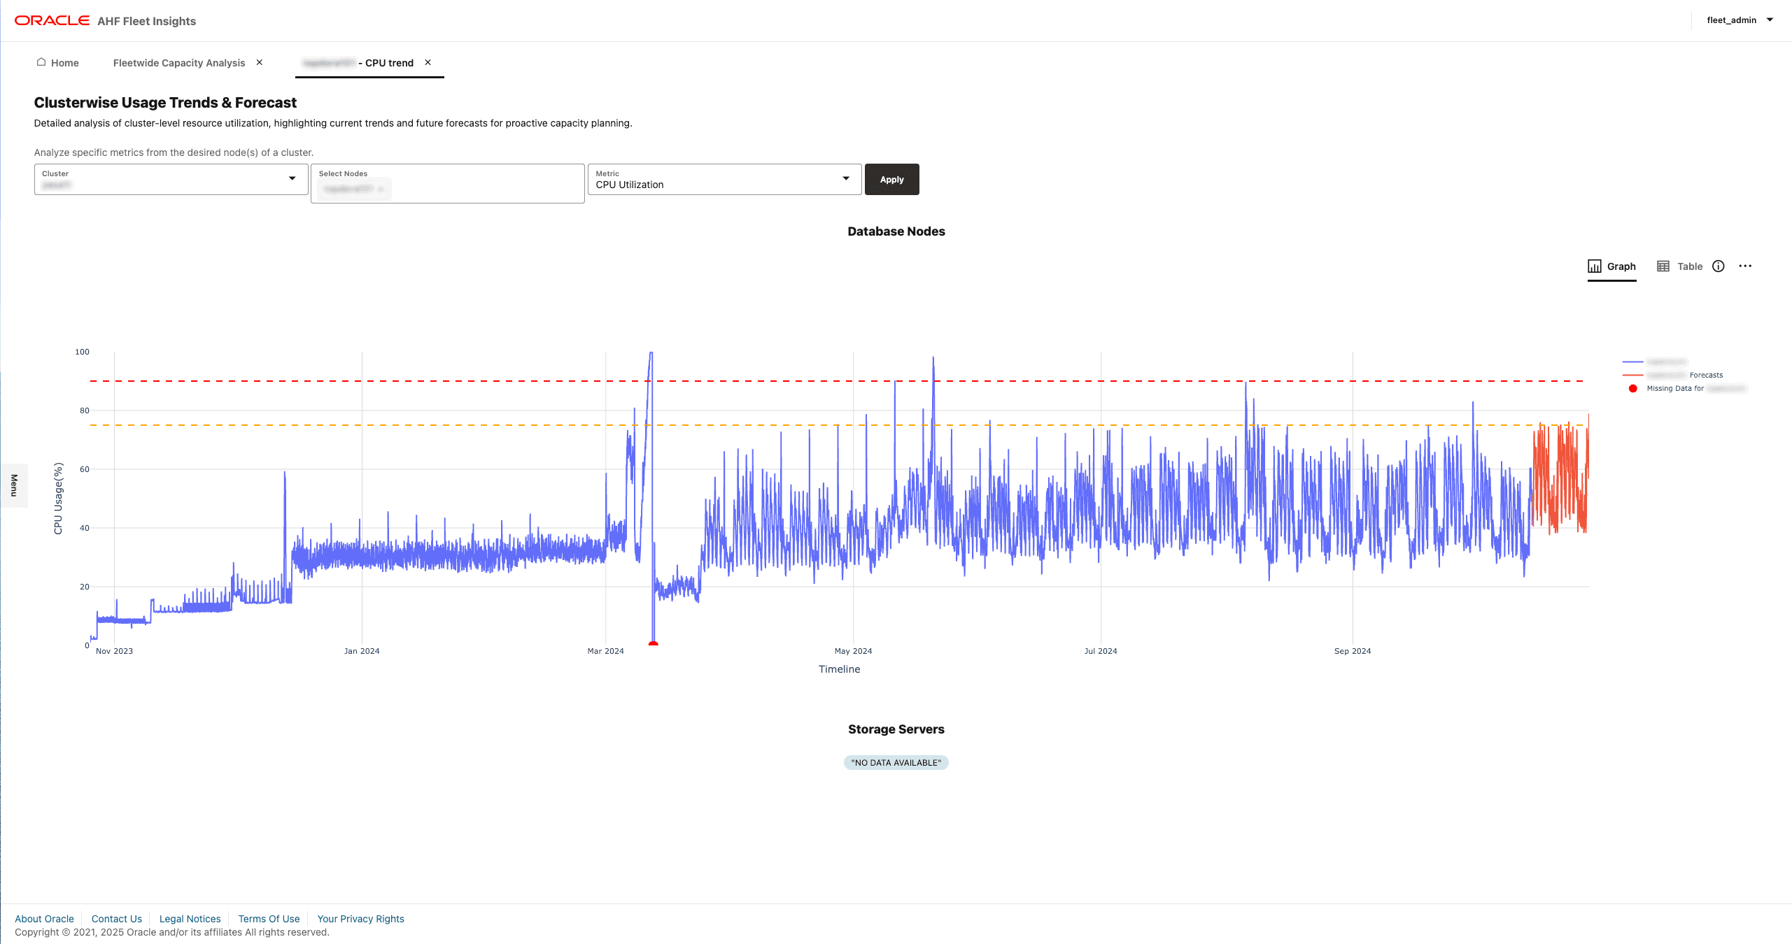This screenshot has height=944, width=1792.
Task: Open the three-dots more options menu
Action: click(1745, 266)
